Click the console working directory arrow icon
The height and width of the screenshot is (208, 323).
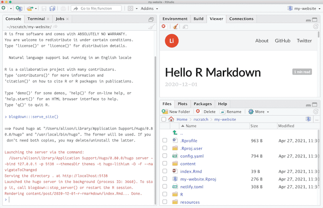point(55,27)
